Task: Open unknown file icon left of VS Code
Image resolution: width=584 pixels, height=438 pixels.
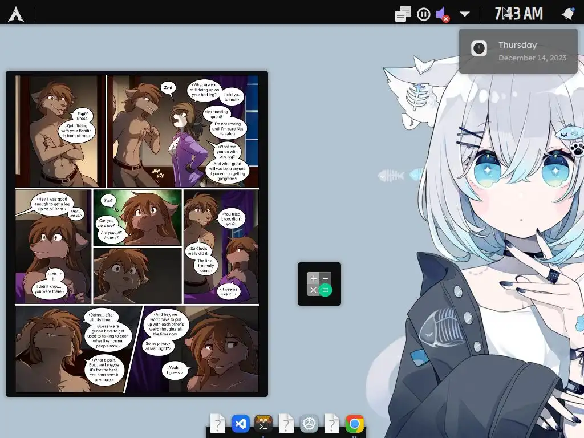Action: (218, 424)
